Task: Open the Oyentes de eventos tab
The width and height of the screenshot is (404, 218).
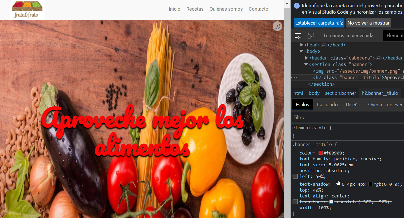Action: click(x=386, y=105)
